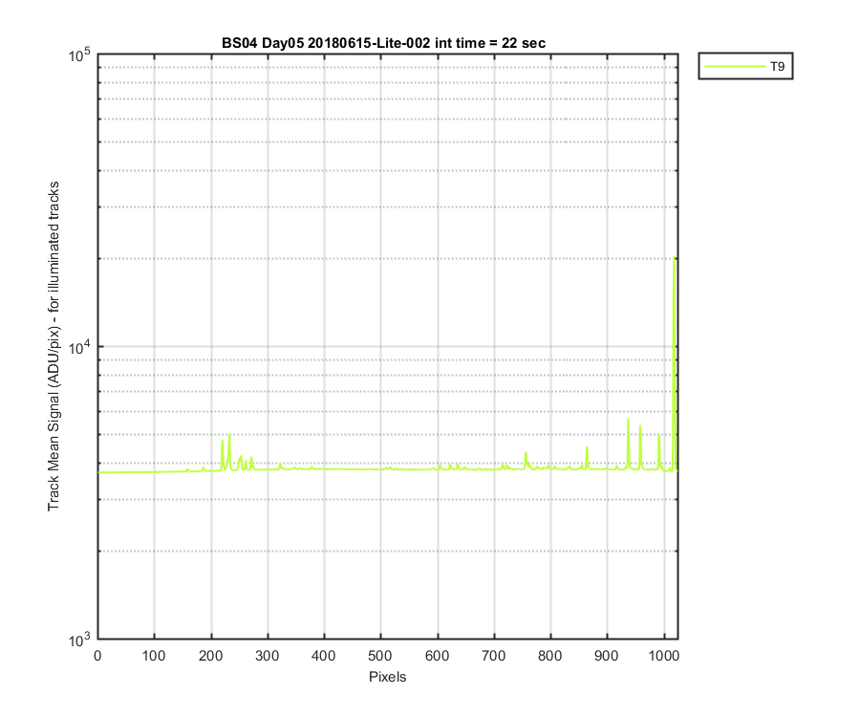Click the y-axis tick label 10^4
The height and width of the screenshot is (717, 860).
click(80, 347)
